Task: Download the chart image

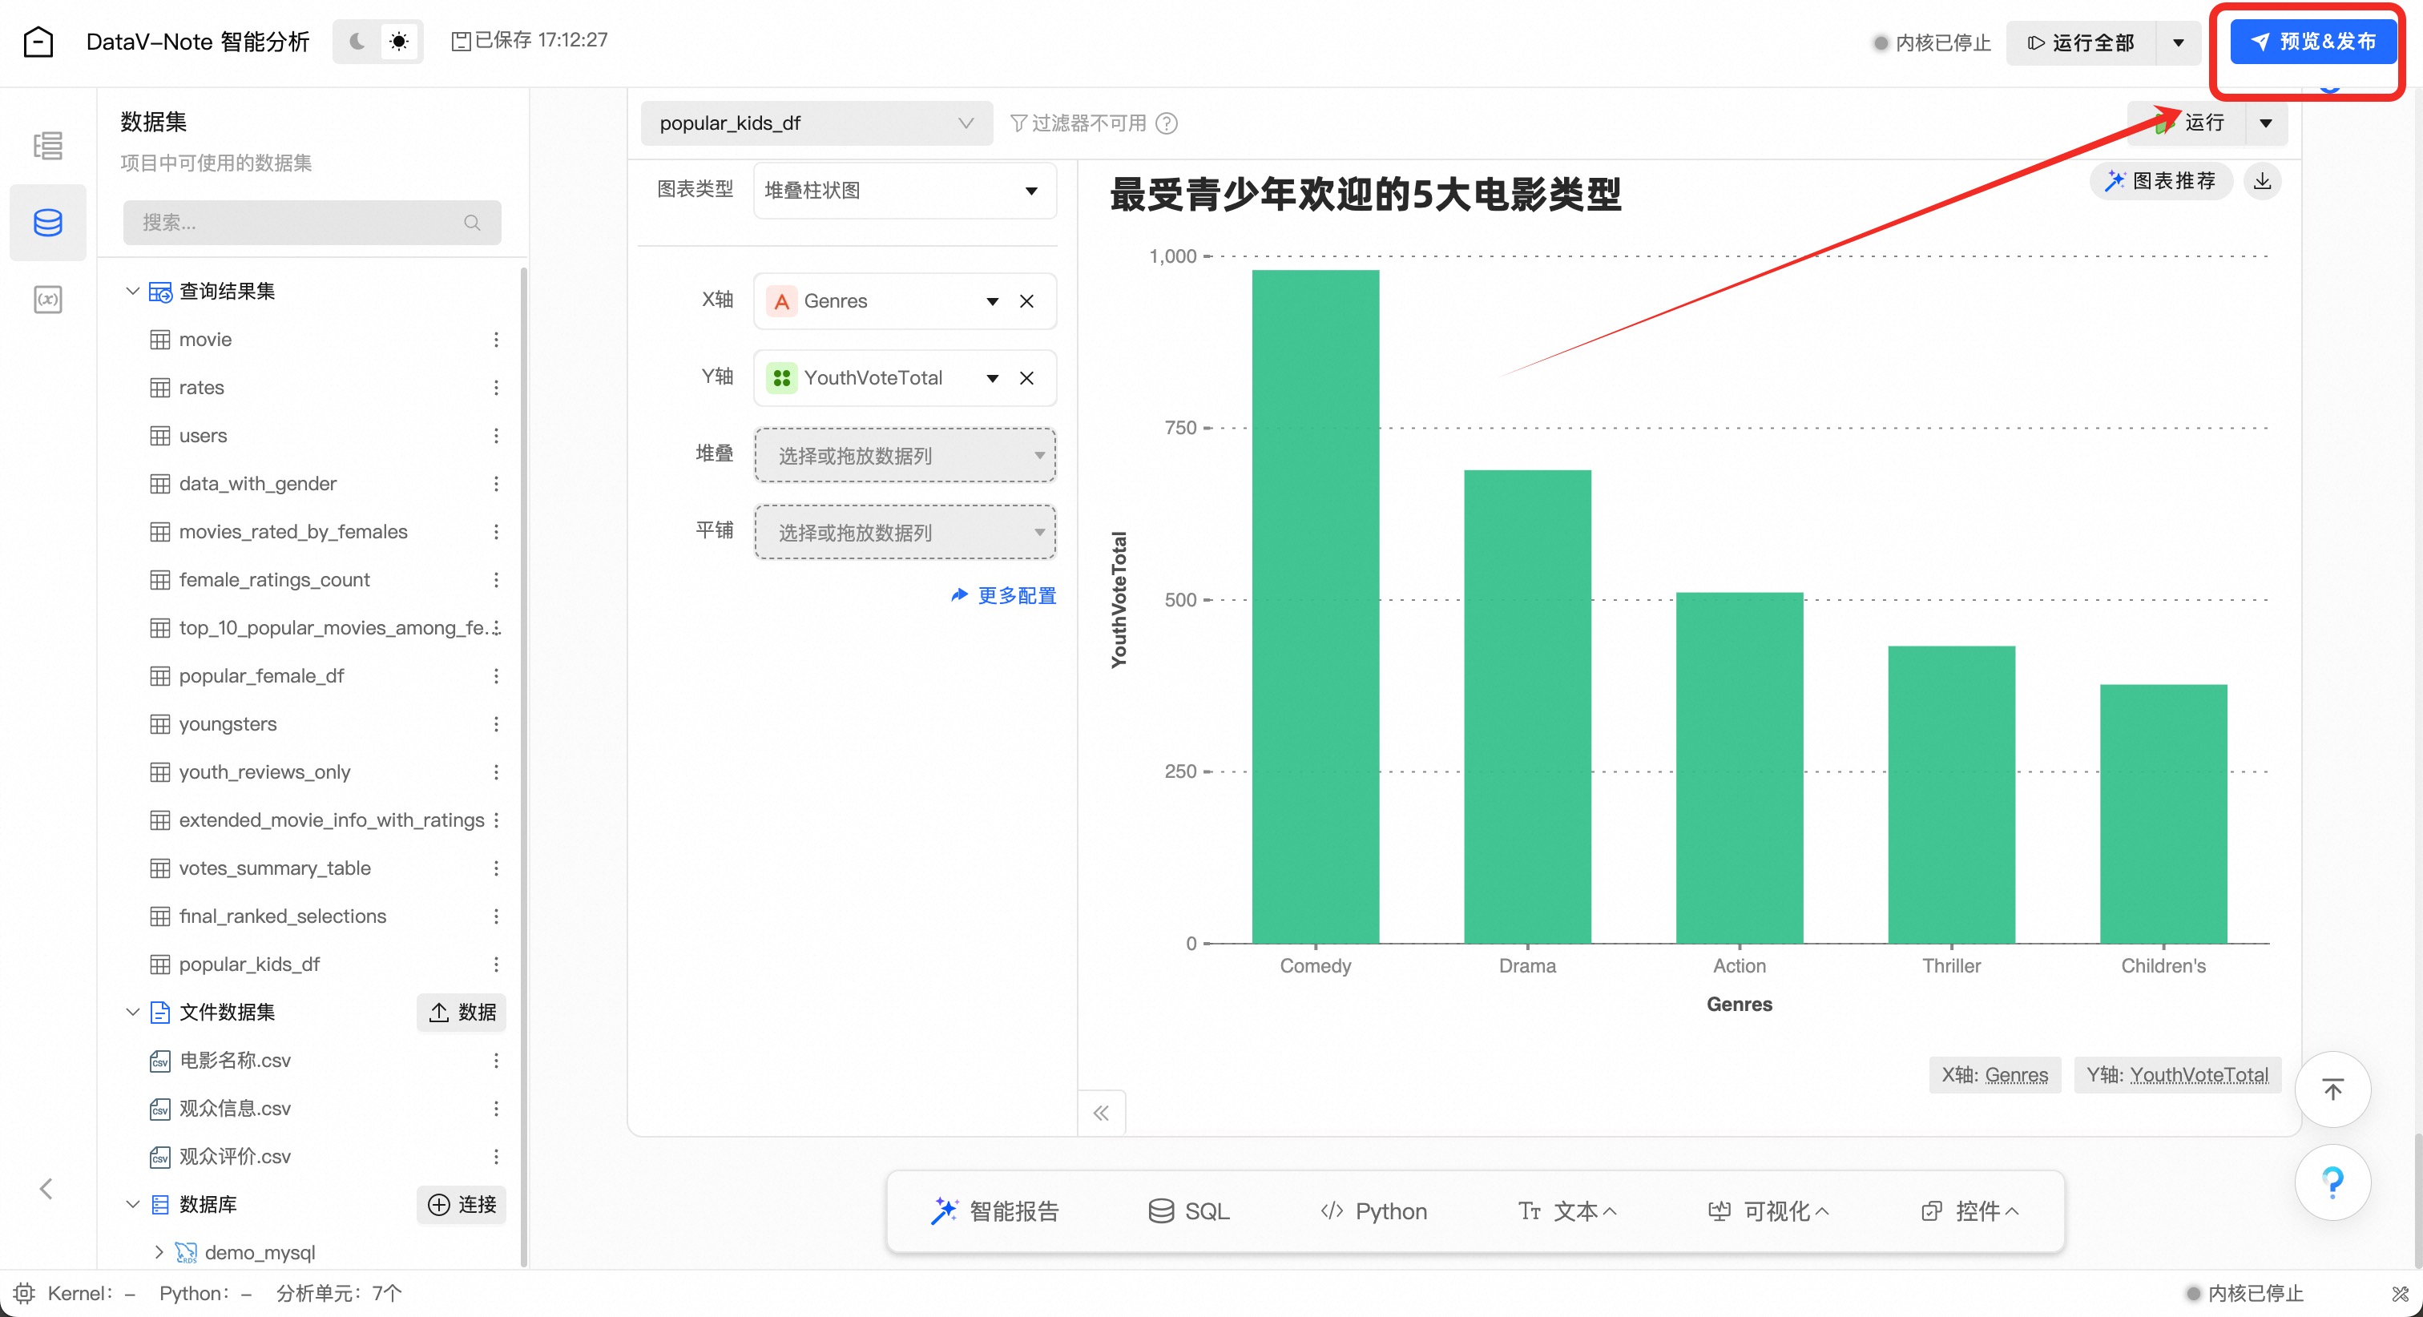Action: (2262, 180)
